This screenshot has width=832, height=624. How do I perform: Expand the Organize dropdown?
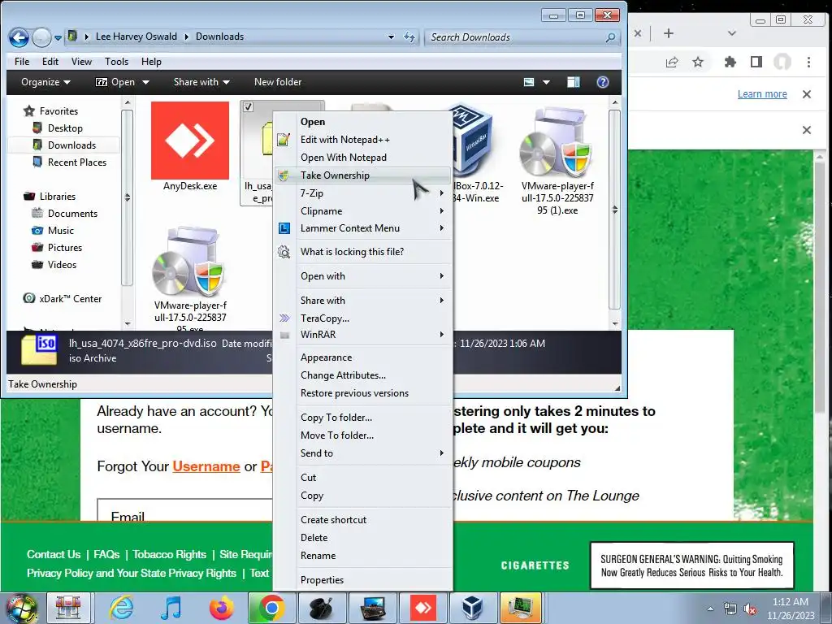point(45,82)
